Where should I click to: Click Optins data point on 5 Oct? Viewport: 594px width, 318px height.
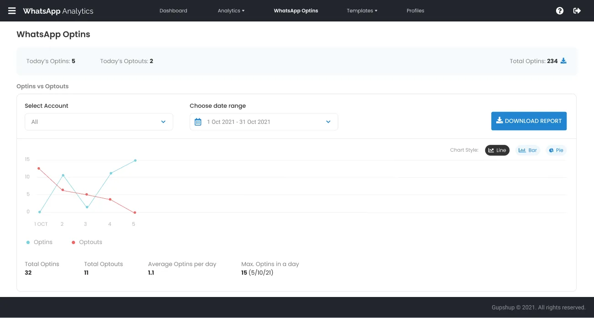(135, 160)
